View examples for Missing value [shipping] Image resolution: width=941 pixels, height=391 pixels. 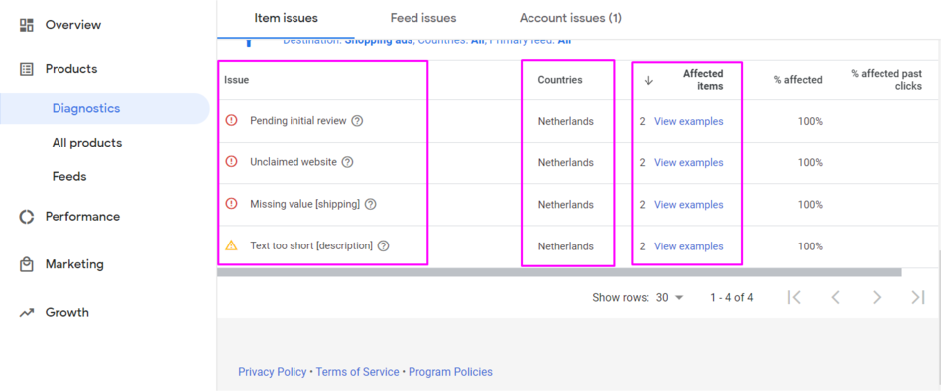click(x=688, y=205)
